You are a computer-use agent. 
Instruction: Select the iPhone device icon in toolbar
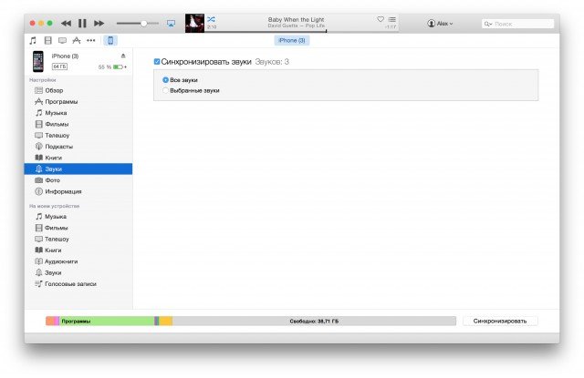tap(109, 41)
